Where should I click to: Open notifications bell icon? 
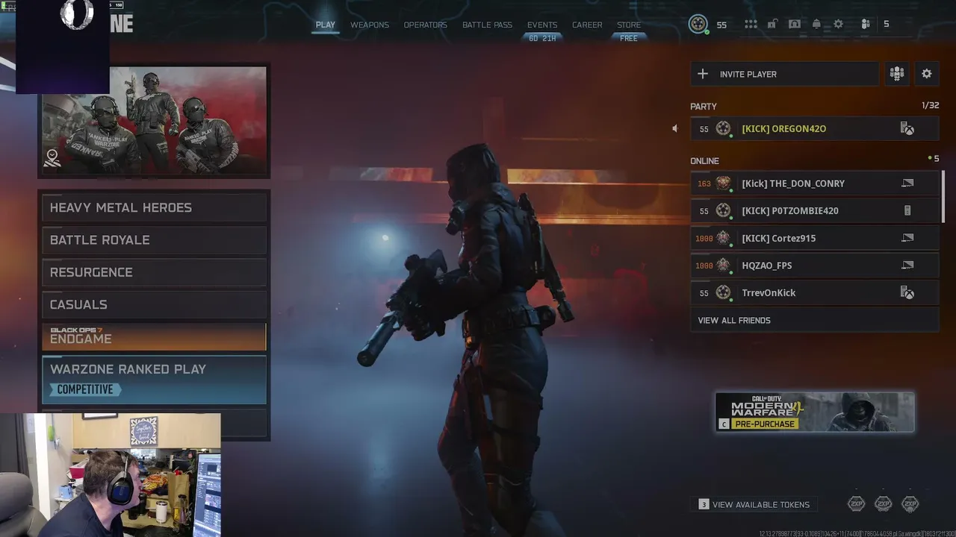pos(816,25)
